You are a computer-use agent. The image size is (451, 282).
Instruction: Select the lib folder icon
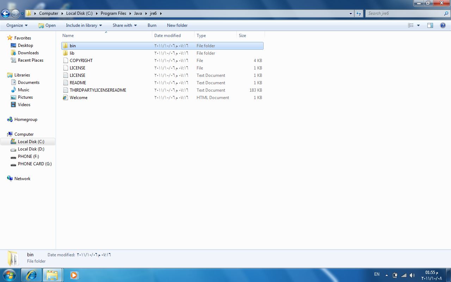coord(65,53)
